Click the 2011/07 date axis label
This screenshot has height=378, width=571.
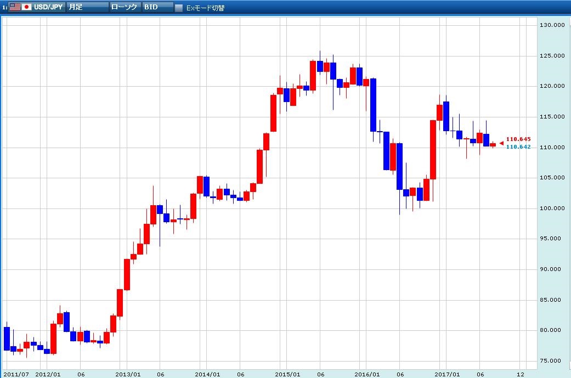(16, 374)
